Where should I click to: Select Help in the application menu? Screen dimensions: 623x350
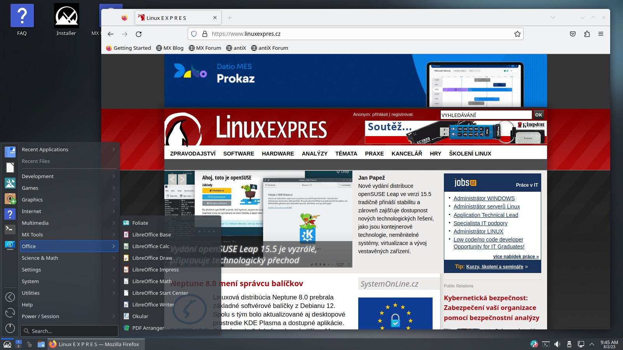(x=69, y=304)
